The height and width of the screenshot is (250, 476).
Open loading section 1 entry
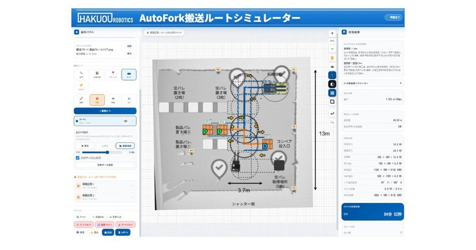tap(105, 185)
